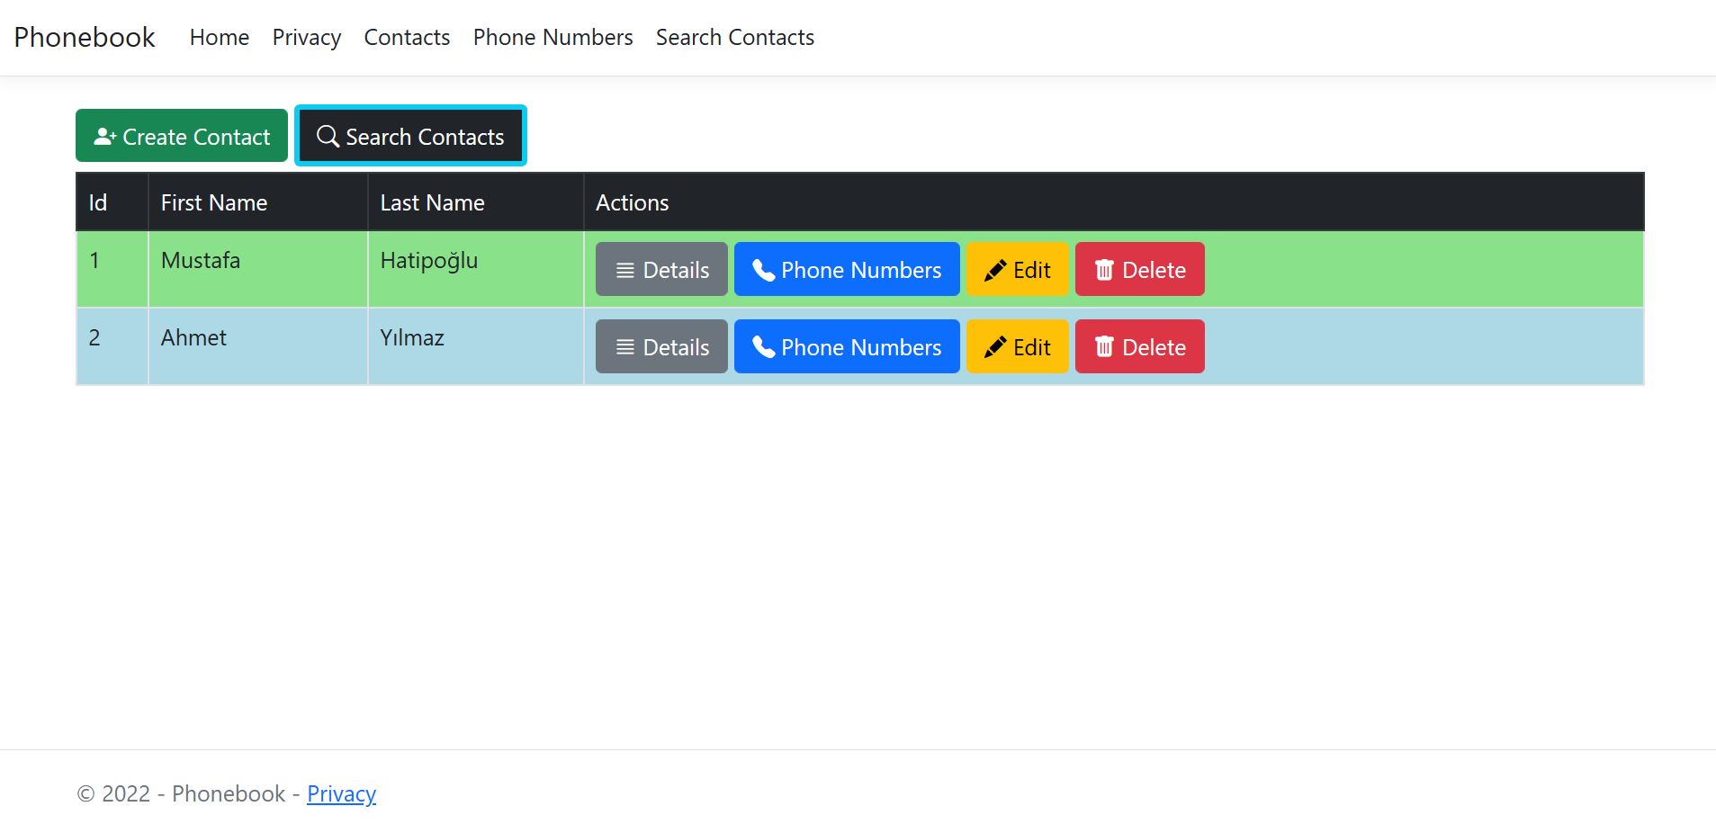Select the Yılmaz last name cell
Image resolution: width=1716 pixels, height=833 pixels.
coord(476,346)
